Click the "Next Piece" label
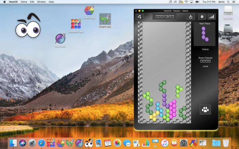This screenshot has width=239, height=149. 205,24
